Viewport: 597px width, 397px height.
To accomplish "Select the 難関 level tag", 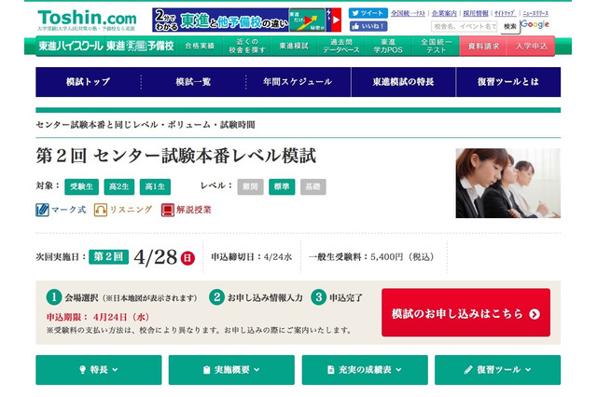I will (250, 186).
